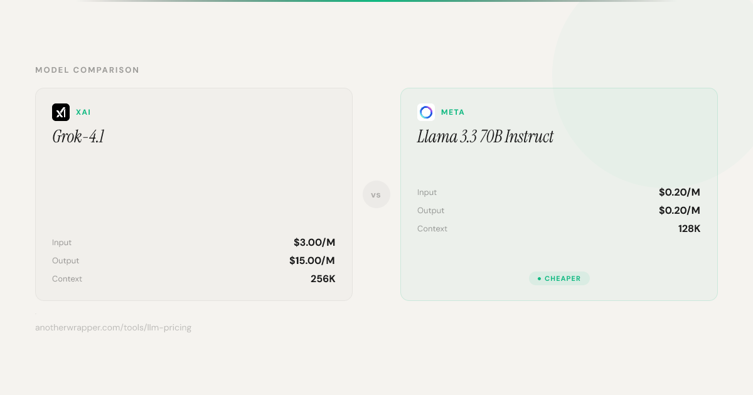Click the Llama 3.3 70B Instruct title
The image size is (753, 395).
click(485, 137)
